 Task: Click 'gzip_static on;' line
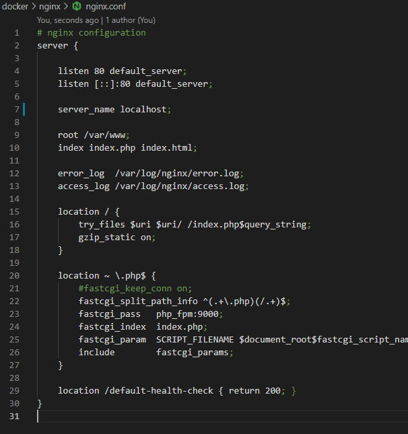pyautogui.click(x=117, y=238)
